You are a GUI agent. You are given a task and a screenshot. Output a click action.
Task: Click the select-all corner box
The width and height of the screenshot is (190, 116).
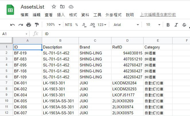pos(6,40)
